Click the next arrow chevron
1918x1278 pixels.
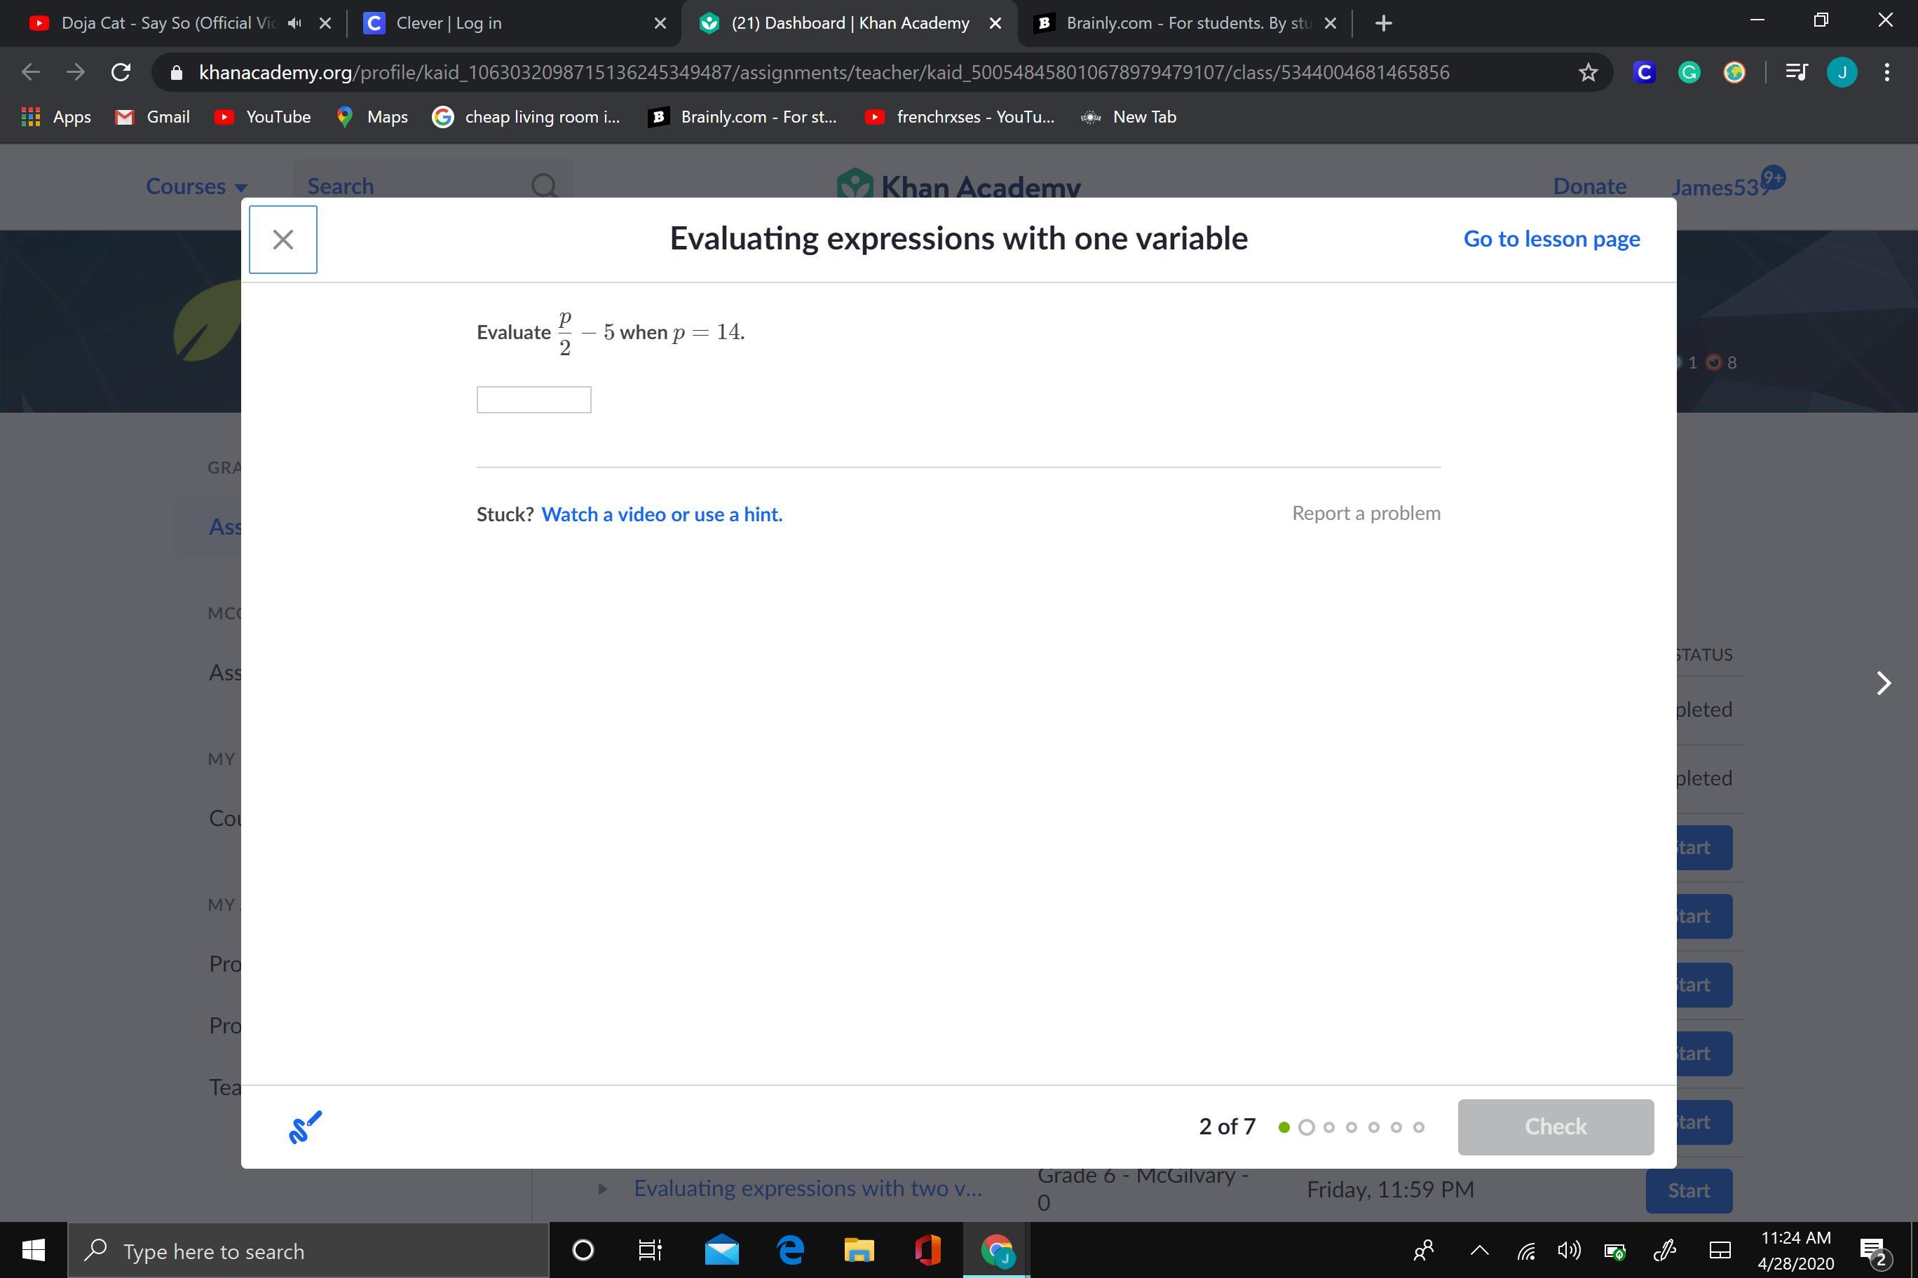click(1883, 683)
